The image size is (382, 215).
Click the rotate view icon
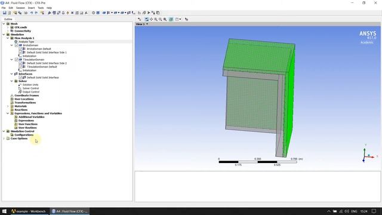point(147,19)
